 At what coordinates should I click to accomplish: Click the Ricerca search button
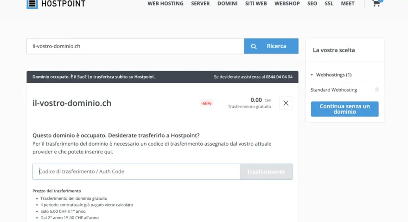[x=271, y=46]
